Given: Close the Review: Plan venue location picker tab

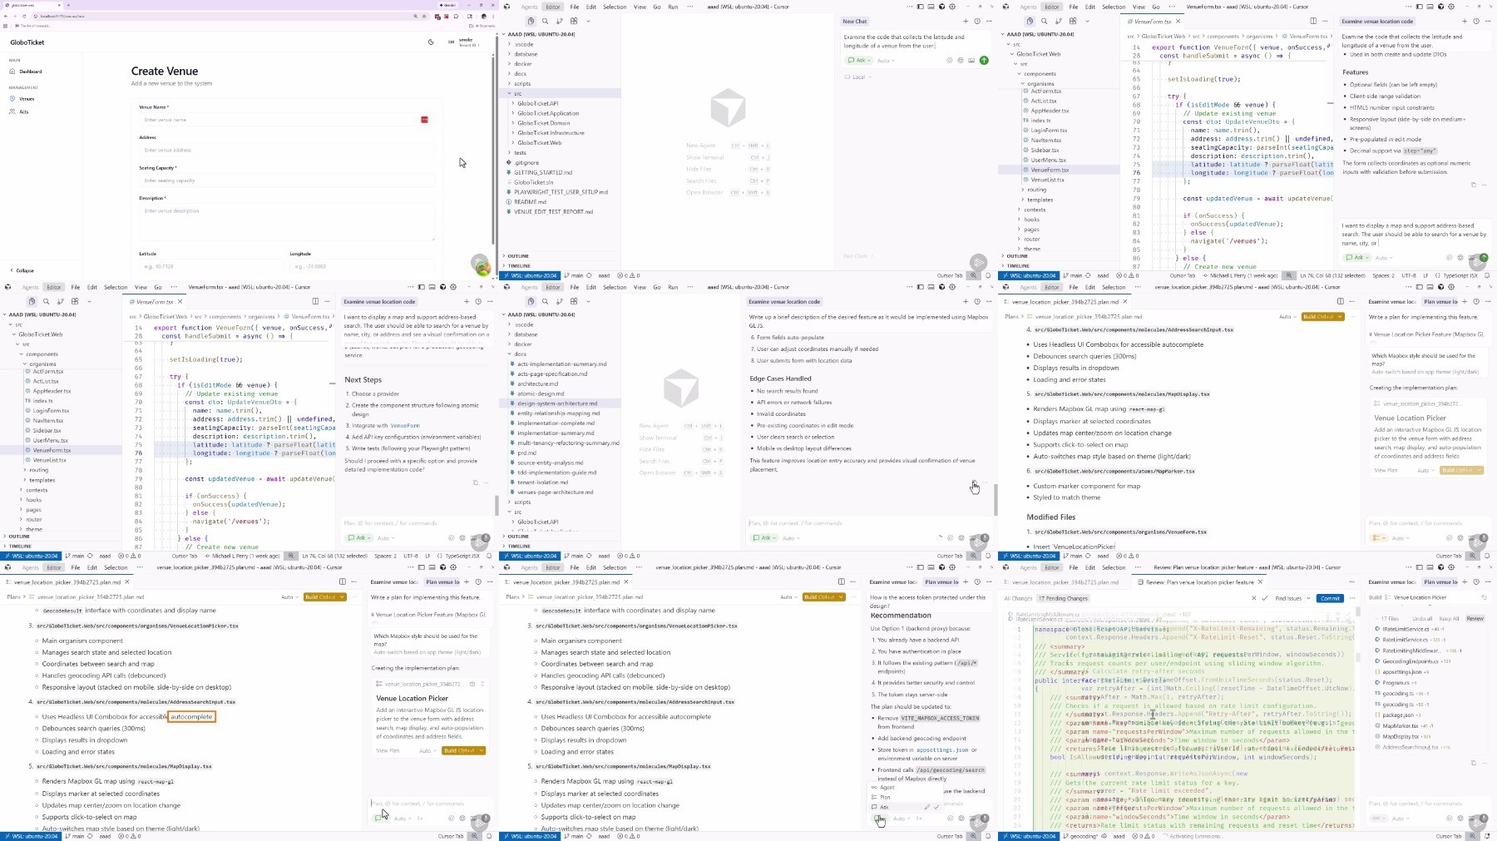Looking at the screenshot, I should pos(1260,582).
